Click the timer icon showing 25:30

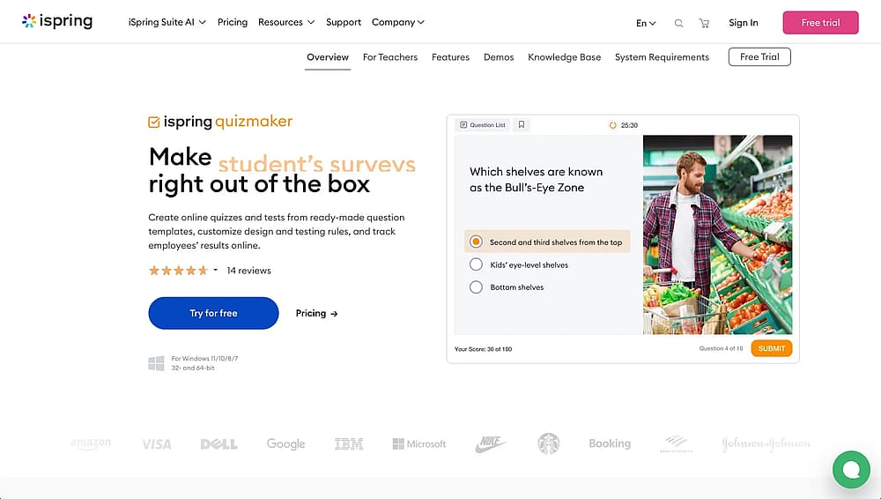[612, 125]
